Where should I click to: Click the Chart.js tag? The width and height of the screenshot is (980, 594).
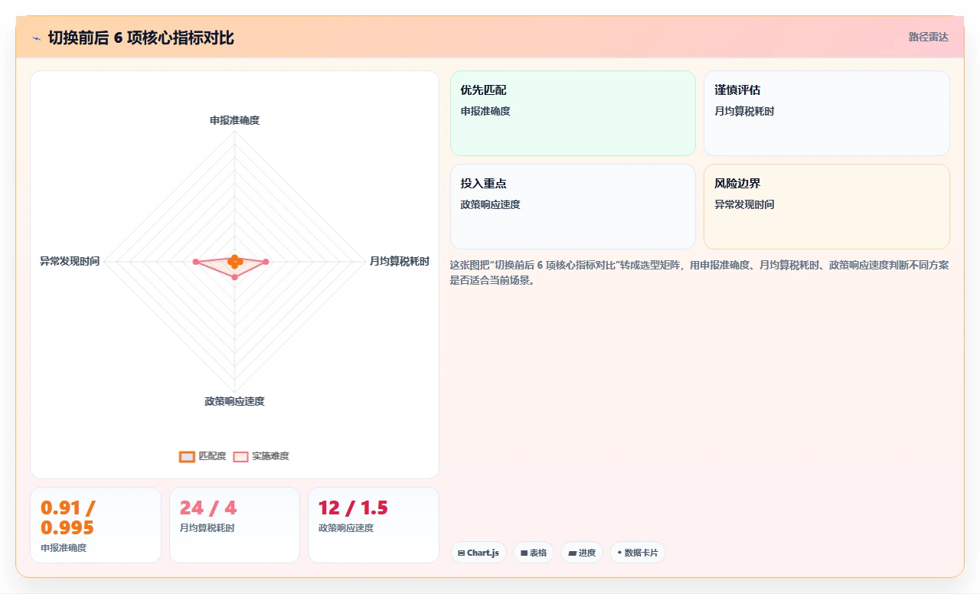point(479,553)
